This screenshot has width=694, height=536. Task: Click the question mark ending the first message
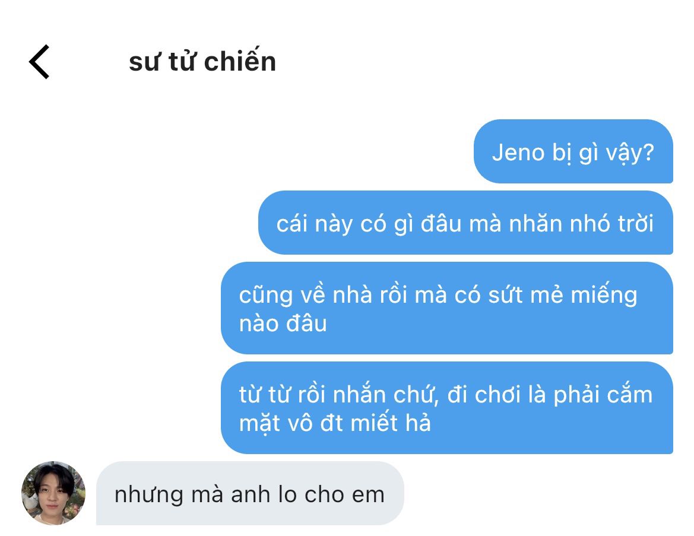pos(648,152)
